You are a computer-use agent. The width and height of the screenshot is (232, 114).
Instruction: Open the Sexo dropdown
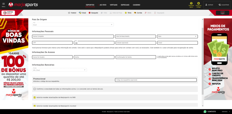pos(177,36)
